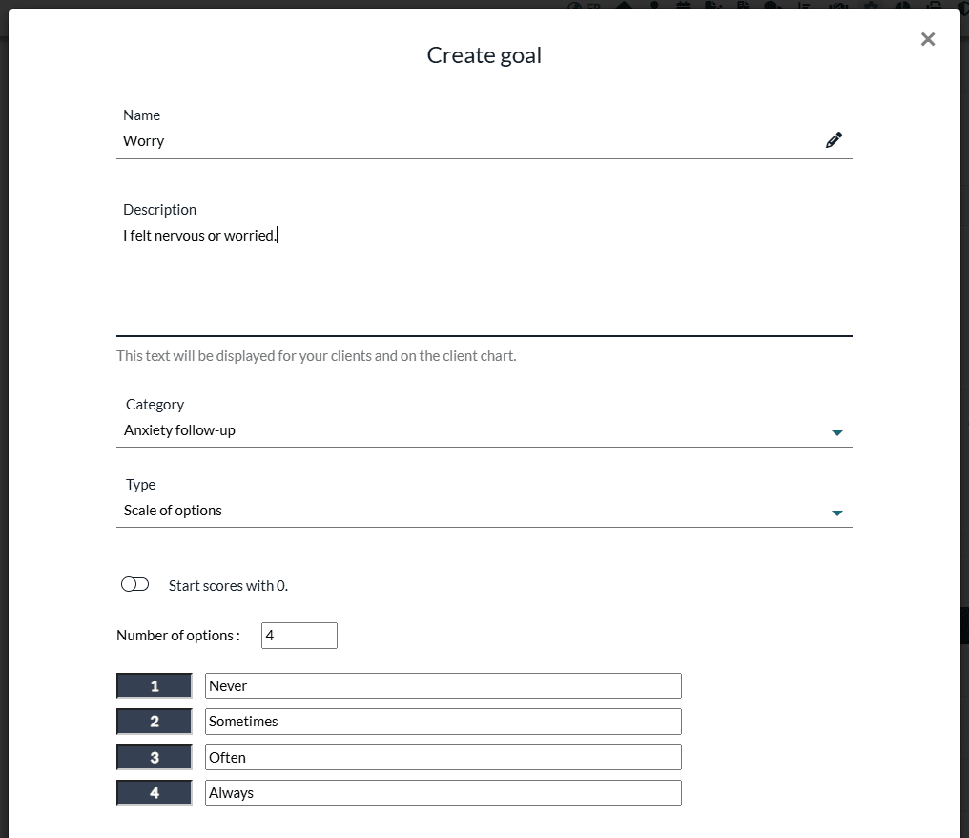Edit the option 1 label field Never
This screenshot has width=969, height=838.
(443, 686)
